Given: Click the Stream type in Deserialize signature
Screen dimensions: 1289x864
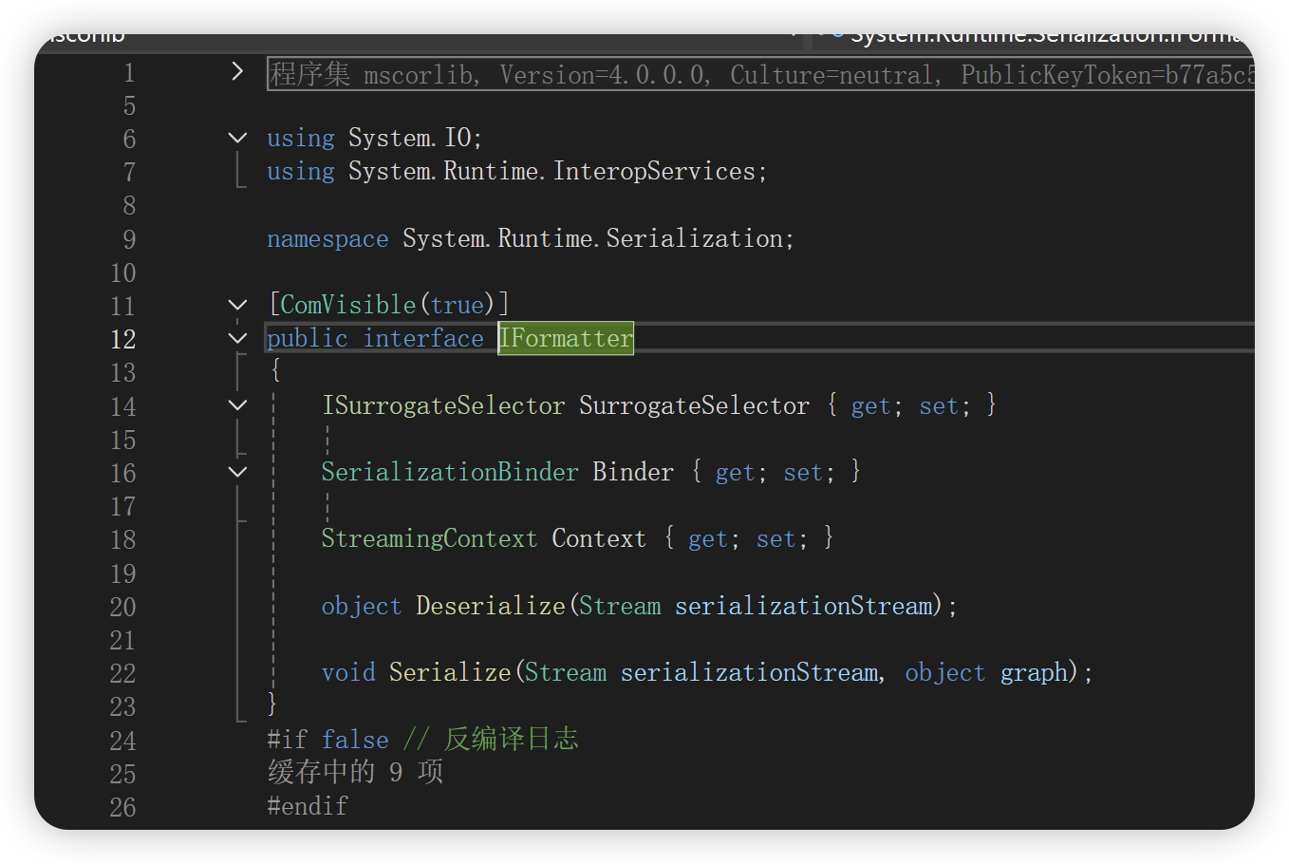Looking at the screenshot, I should click(x=620, y=606).
